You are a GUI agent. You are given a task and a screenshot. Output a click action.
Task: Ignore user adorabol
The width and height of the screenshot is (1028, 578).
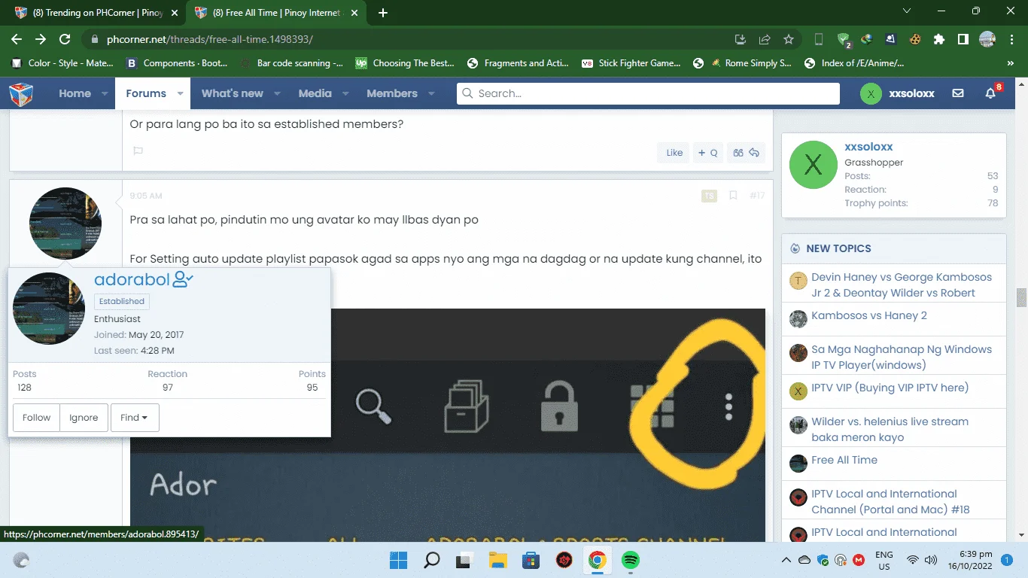click(x=84, y=418)
